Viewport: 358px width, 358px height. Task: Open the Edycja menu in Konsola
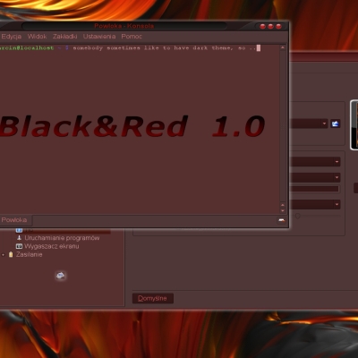[11, 37]
